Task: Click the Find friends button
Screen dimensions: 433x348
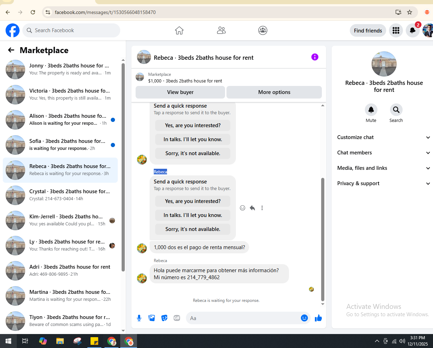Action: 368,31
